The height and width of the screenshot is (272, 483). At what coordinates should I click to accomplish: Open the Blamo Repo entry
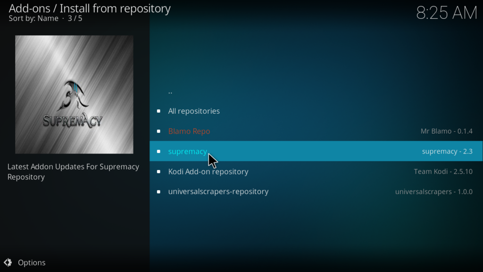pos(316,131)
